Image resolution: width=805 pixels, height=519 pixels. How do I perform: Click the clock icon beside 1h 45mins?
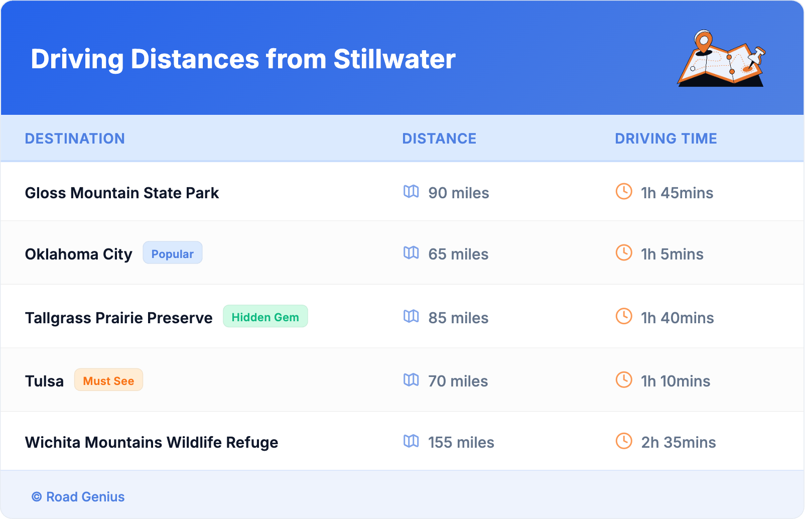point(624,191)
